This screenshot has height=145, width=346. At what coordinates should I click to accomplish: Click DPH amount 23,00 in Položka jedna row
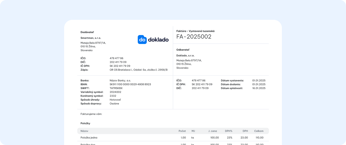(244, 138)
